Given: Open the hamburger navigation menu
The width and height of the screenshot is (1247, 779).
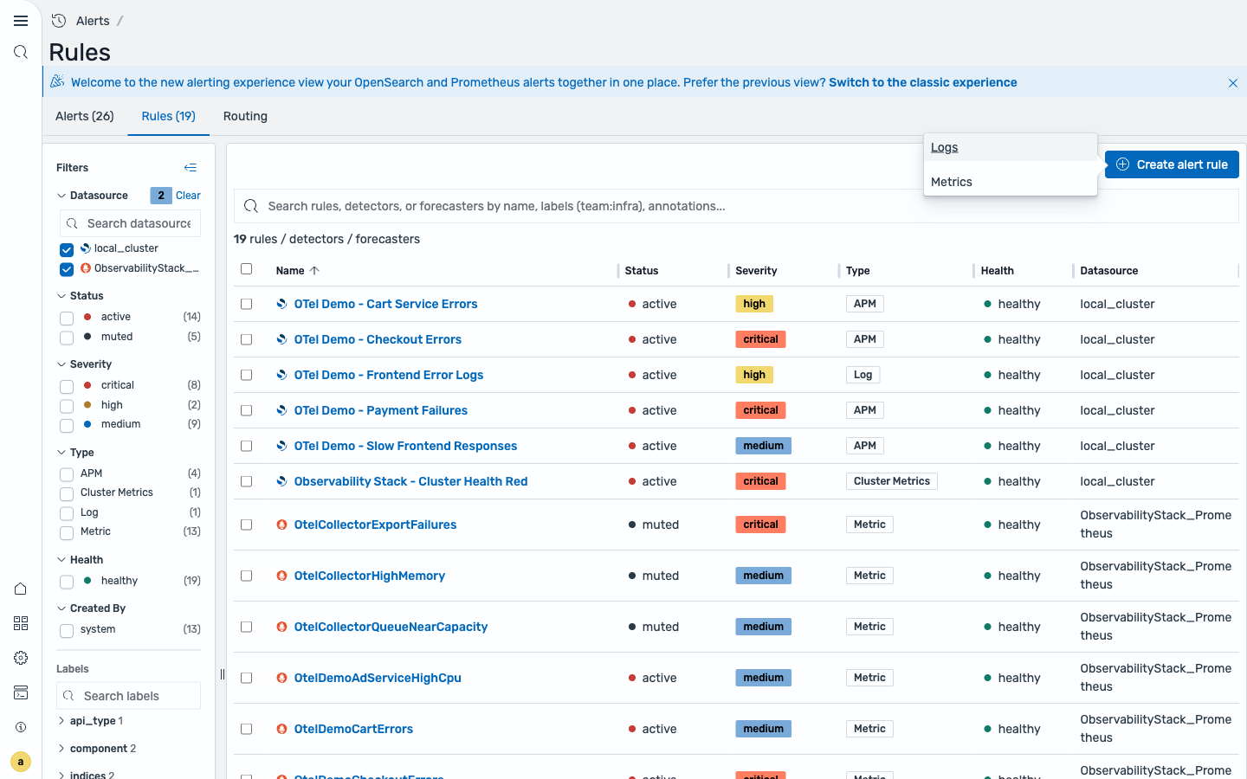Looking at the screenshot, I should 21,21.
